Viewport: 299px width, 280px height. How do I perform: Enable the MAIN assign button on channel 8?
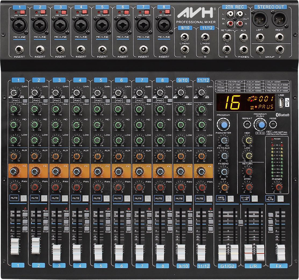169,222
